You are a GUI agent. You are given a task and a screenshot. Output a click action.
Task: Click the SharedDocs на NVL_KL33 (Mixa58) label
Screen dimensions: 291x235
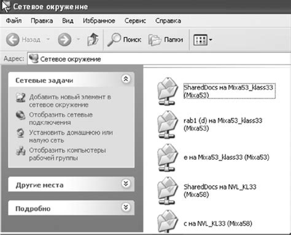click(x=220, y=190)
